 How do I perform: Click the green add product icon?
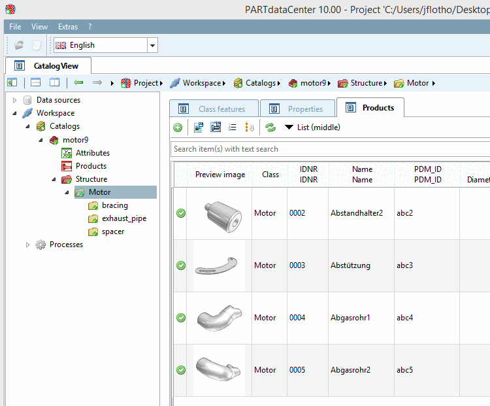click(x=178, y=127)
